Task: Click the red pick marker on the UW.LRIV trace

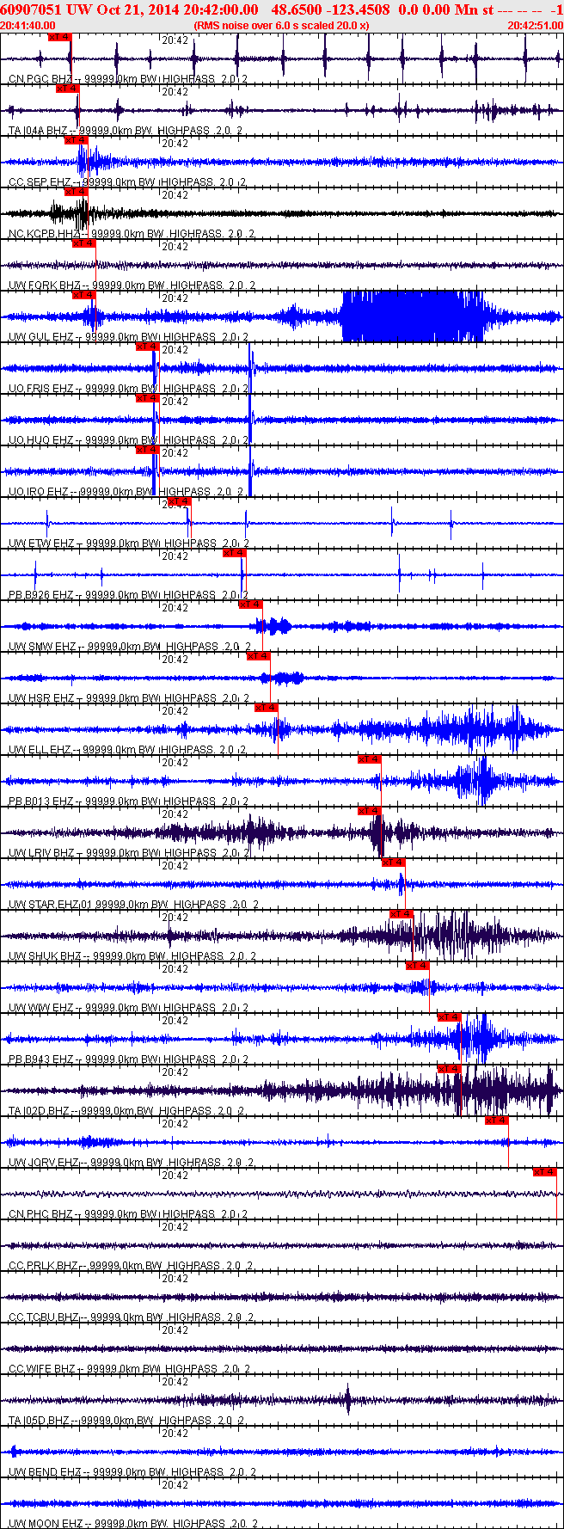Action: (370, 811)
